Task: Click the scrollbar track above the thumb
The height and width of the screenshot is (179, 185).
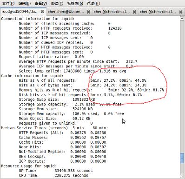Action: (x=182, y=87)
